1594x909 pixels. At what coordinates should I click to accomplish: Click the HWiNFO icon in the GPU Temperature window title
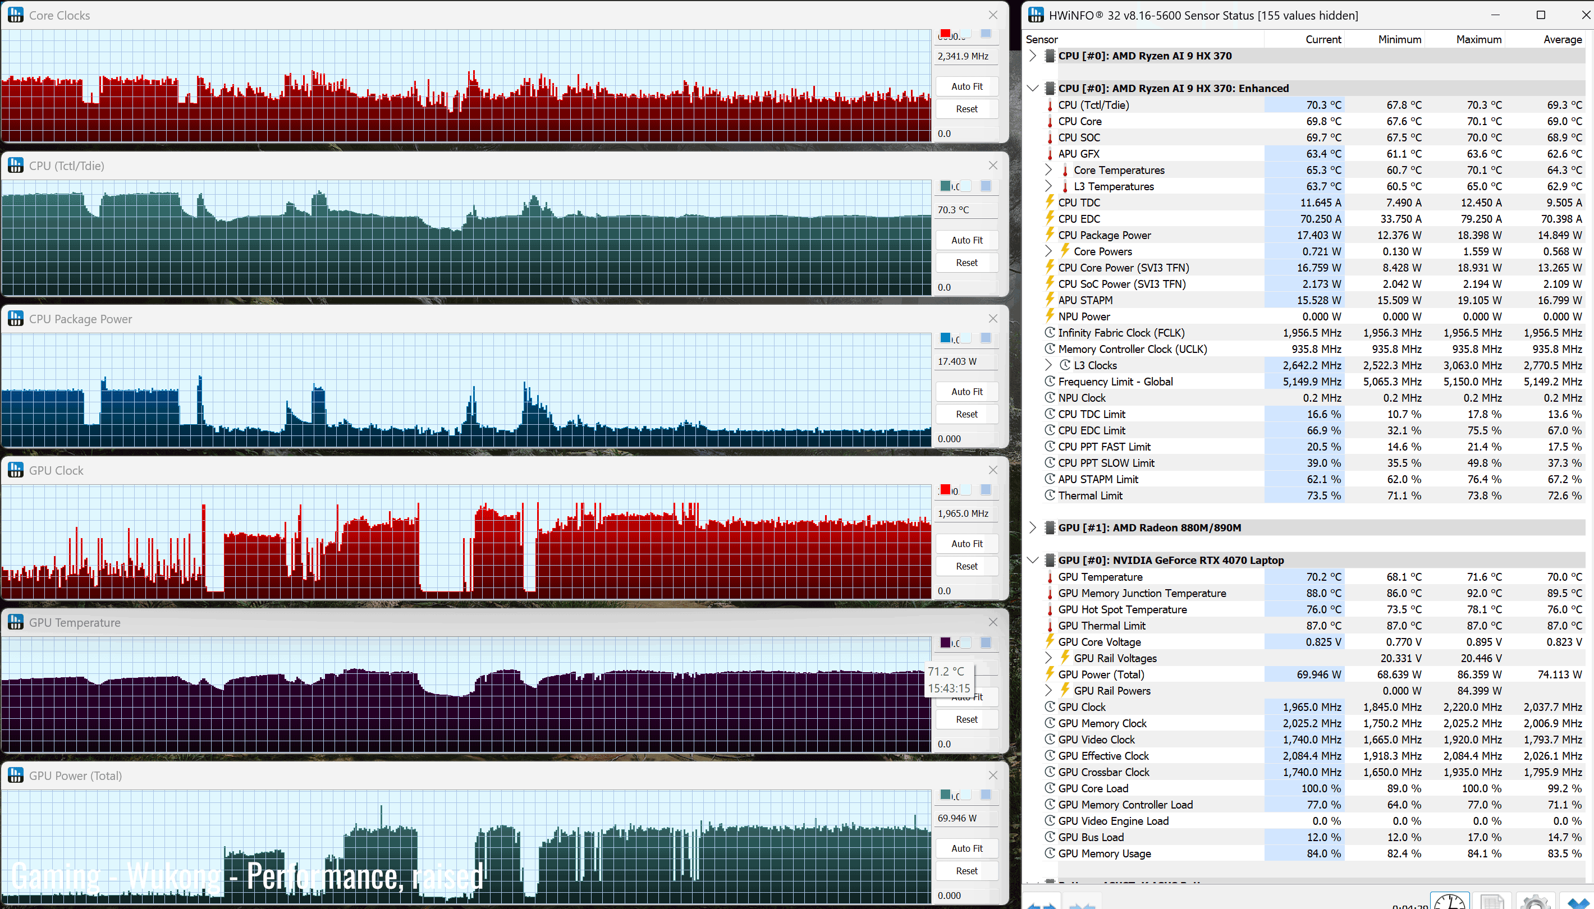click(16, 622)
